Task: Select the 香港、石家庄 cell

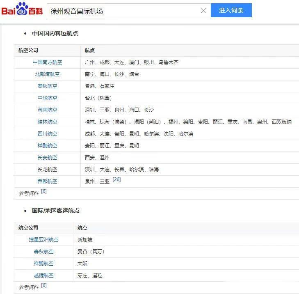Action: pos(190,86)
